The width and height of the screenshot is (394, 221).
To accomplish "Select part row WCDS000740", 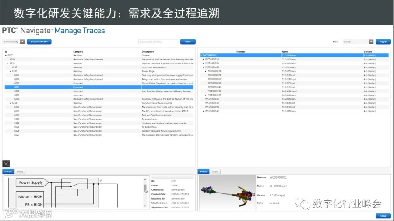I will [x=294, y=87].
